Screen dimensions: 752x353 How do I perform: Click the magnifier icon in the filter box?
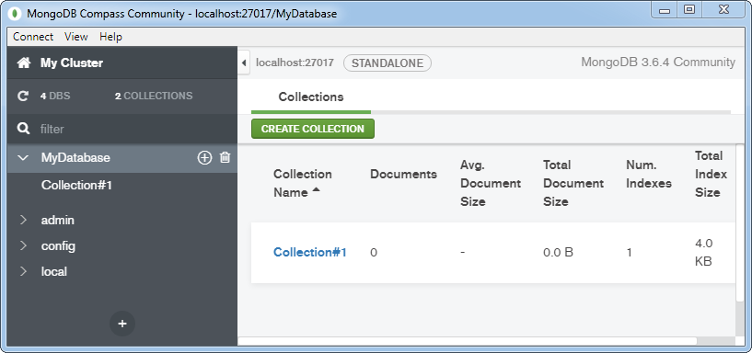[23, 129]
